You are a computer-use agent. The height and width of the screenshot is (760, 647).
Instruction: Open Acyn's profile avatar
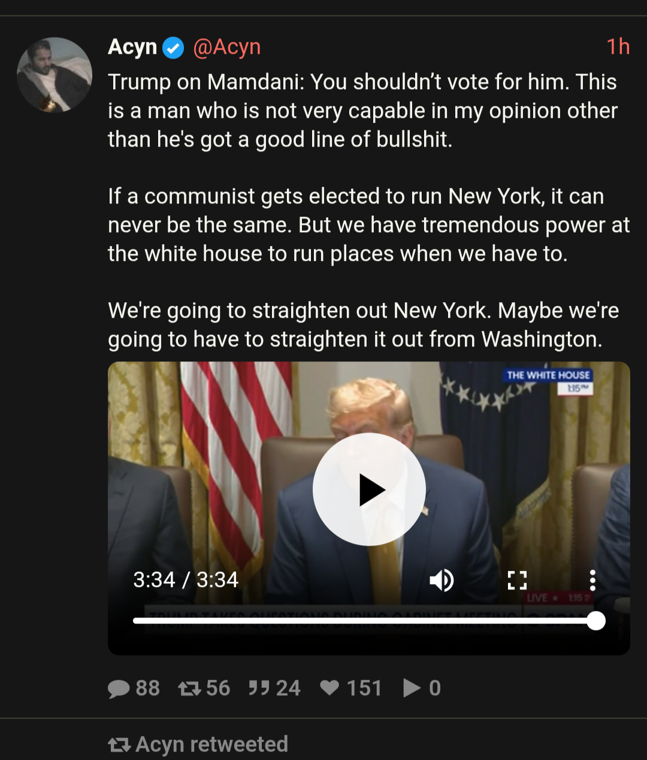(x=55, y=75)
